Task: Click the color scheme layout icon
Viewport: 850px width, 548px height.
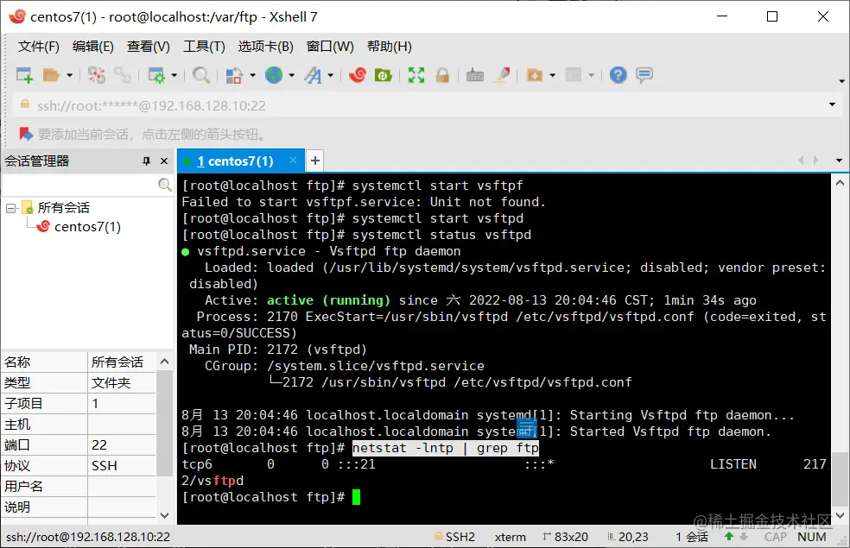Action: click(233, 75)
